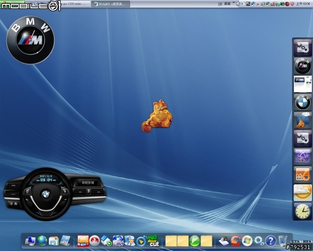Open the pictures icon in the dock
This screenshot has height=251, width=313.
tap(66, 241)
